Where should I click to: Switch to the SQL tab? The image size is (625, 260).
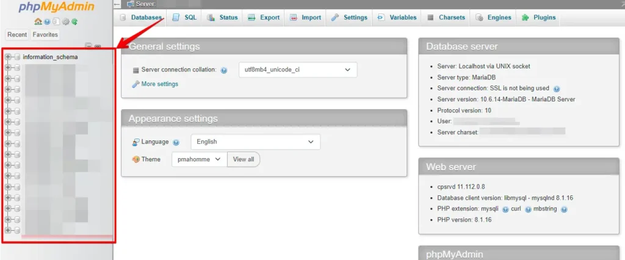tap(185, 18)
